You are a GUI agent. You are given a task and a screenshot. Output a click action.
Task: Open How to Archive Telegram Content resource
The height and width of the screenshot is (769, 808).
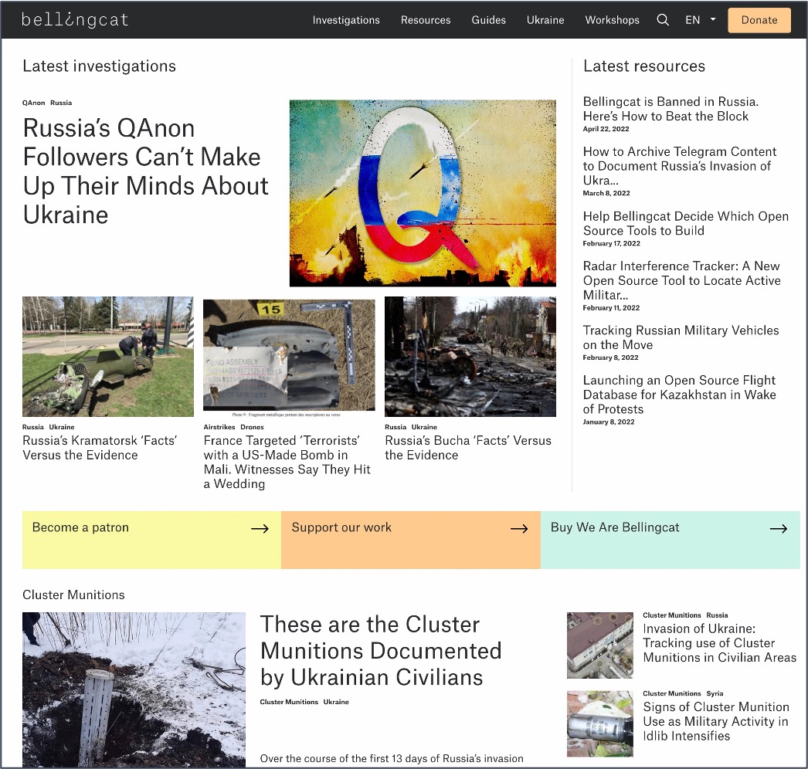(x=680, y=166)
